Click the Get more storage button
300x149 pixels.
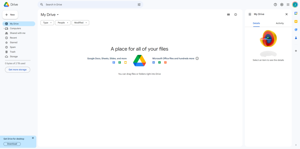coord(17,70)
